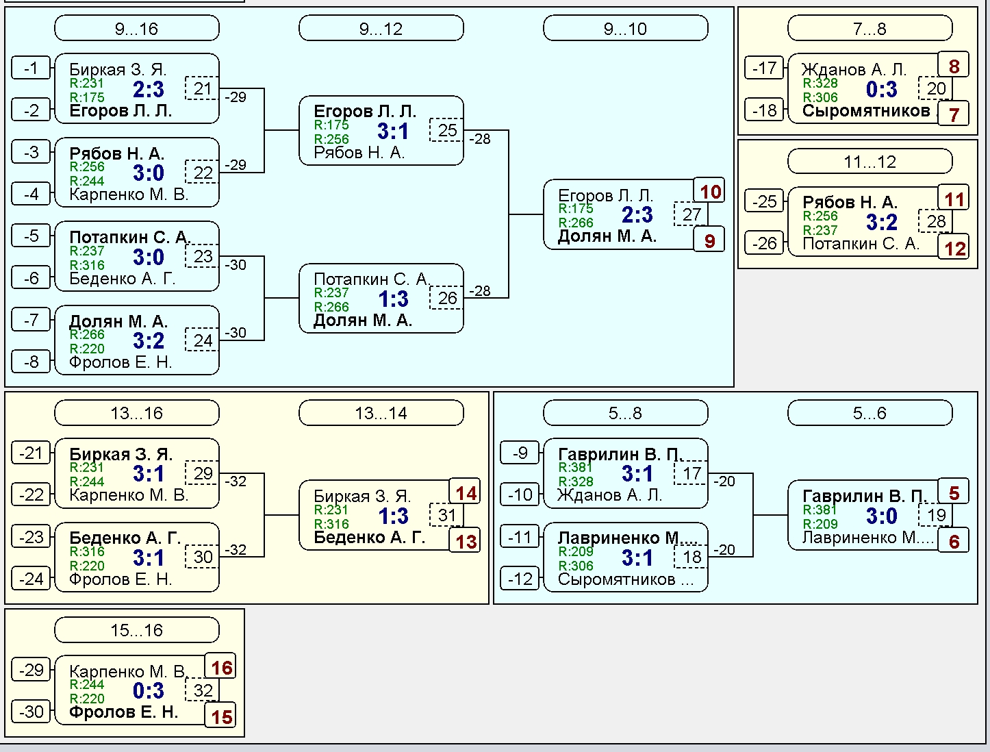Select match number 32 box
The width and height of the screenshot is (990, 752).
[202, 690]
